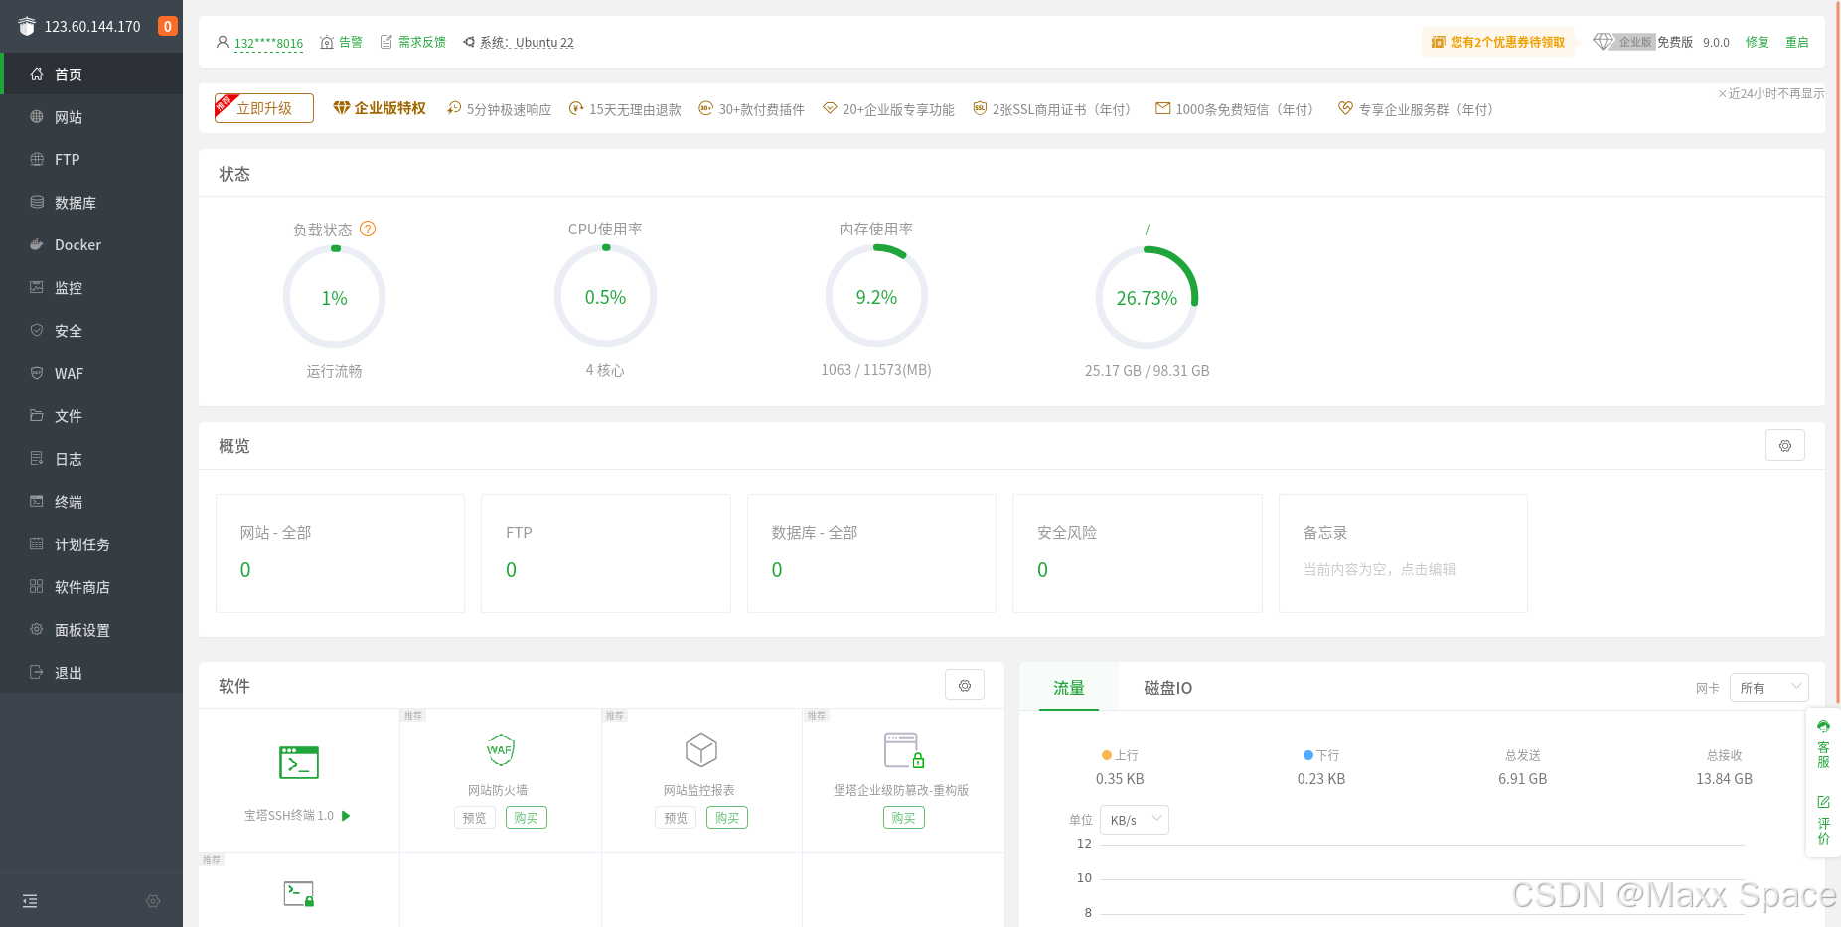Click the 重启 restart link
Image resolution: width=1841 pixels, height=927 pixels.
click(1797, 42)
